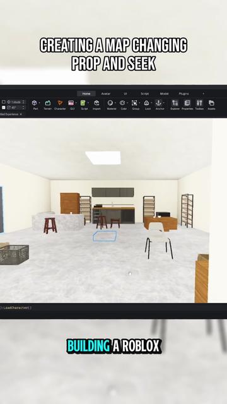Expand the Part dropdown arrow
Screen dimensions: 227x404
(x=39, y=103)
